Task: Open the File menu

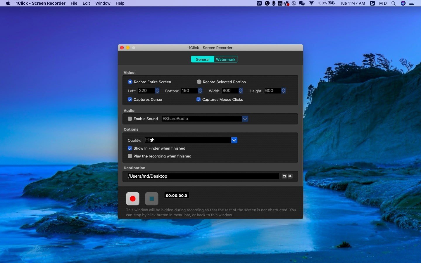Action: click(74, 3)
